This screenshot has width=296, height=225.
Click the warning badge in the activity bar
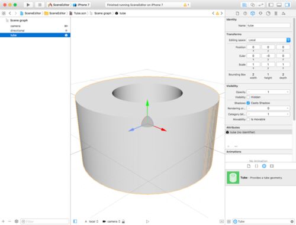[x=186, y=5]
